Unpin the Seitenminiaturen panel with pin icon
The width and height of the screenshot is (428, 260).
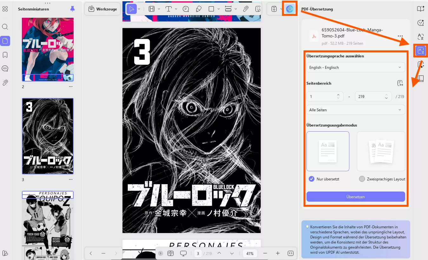tap(72, 9)
